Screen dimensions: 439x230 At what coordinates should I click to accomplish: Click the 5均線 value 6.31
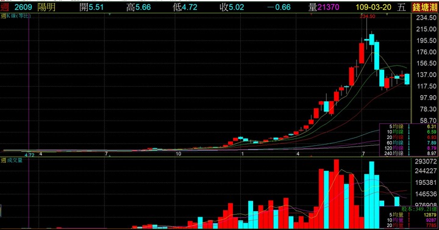432,127
